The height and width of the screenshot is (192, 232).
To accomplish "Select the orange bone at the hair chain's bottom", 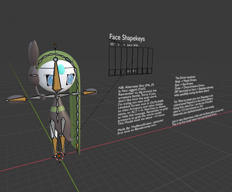I will click(77, 147).
